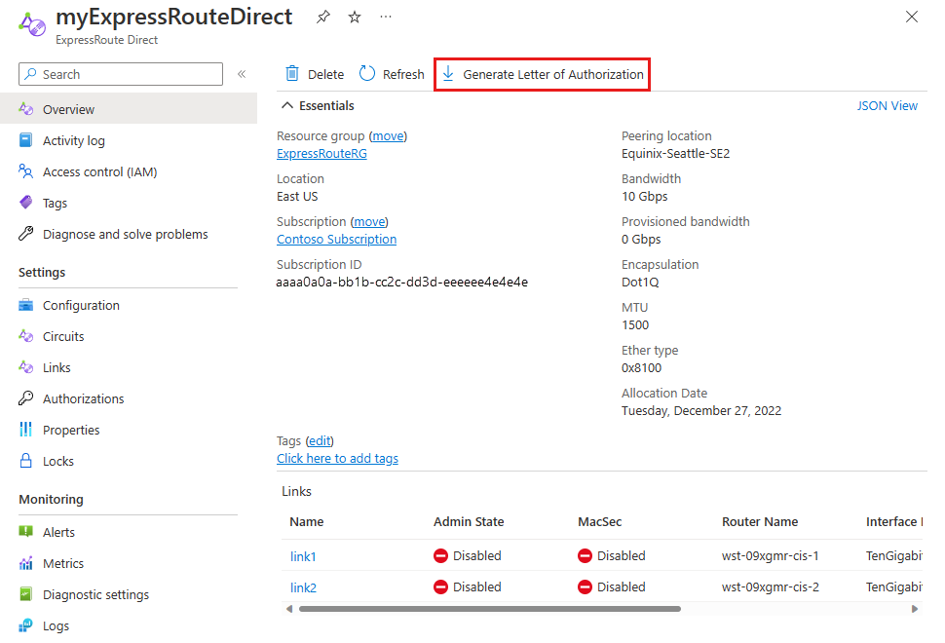Viewport: 945px width, 643px height.
Task: Pin myExpressRouteDirect to dashboard
Action: click(322, 17)
